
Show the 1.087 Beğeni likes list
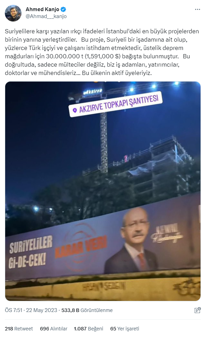[88, 329]
